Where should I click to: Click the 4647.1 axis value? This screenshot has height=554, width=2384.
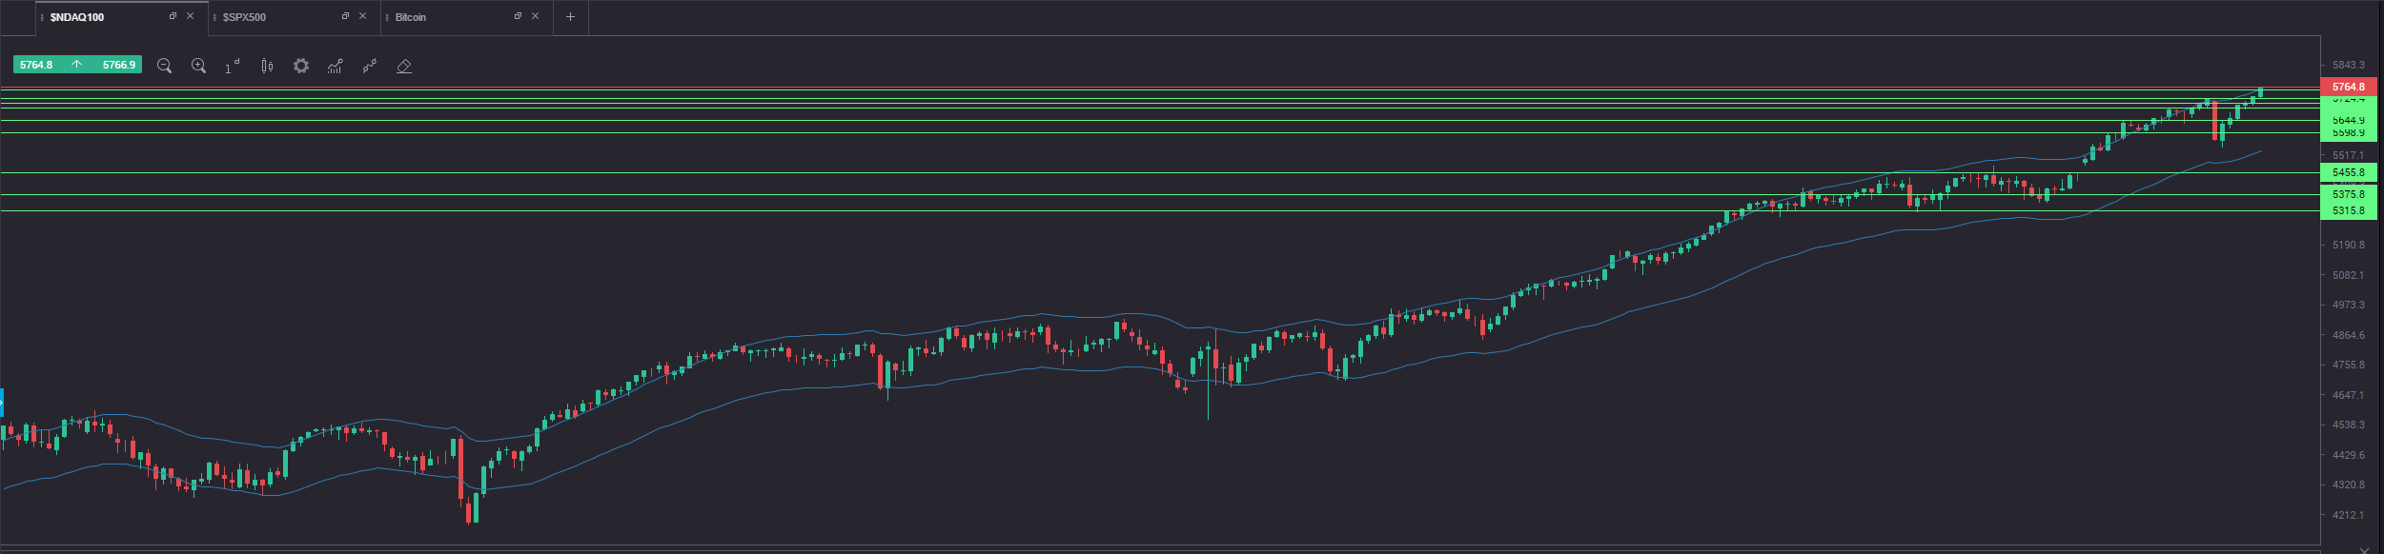2348,395
